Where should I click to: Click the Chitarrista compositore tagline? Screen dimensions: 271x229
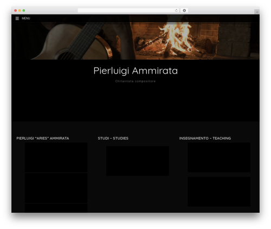point(135,81)
